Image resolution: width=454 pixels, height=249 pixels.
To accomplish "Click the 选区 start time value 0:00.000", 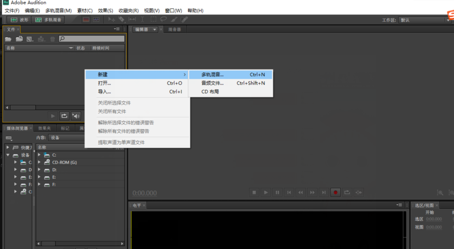I will [x=434, y=219].
